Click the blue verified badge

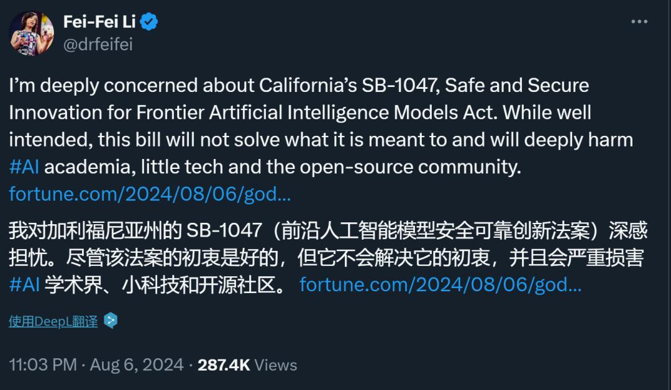click(148, 22)
